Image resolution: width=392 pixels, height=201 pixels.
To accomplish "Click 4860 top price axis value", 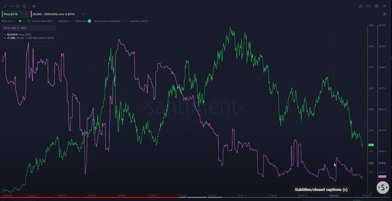I will 371,25.
